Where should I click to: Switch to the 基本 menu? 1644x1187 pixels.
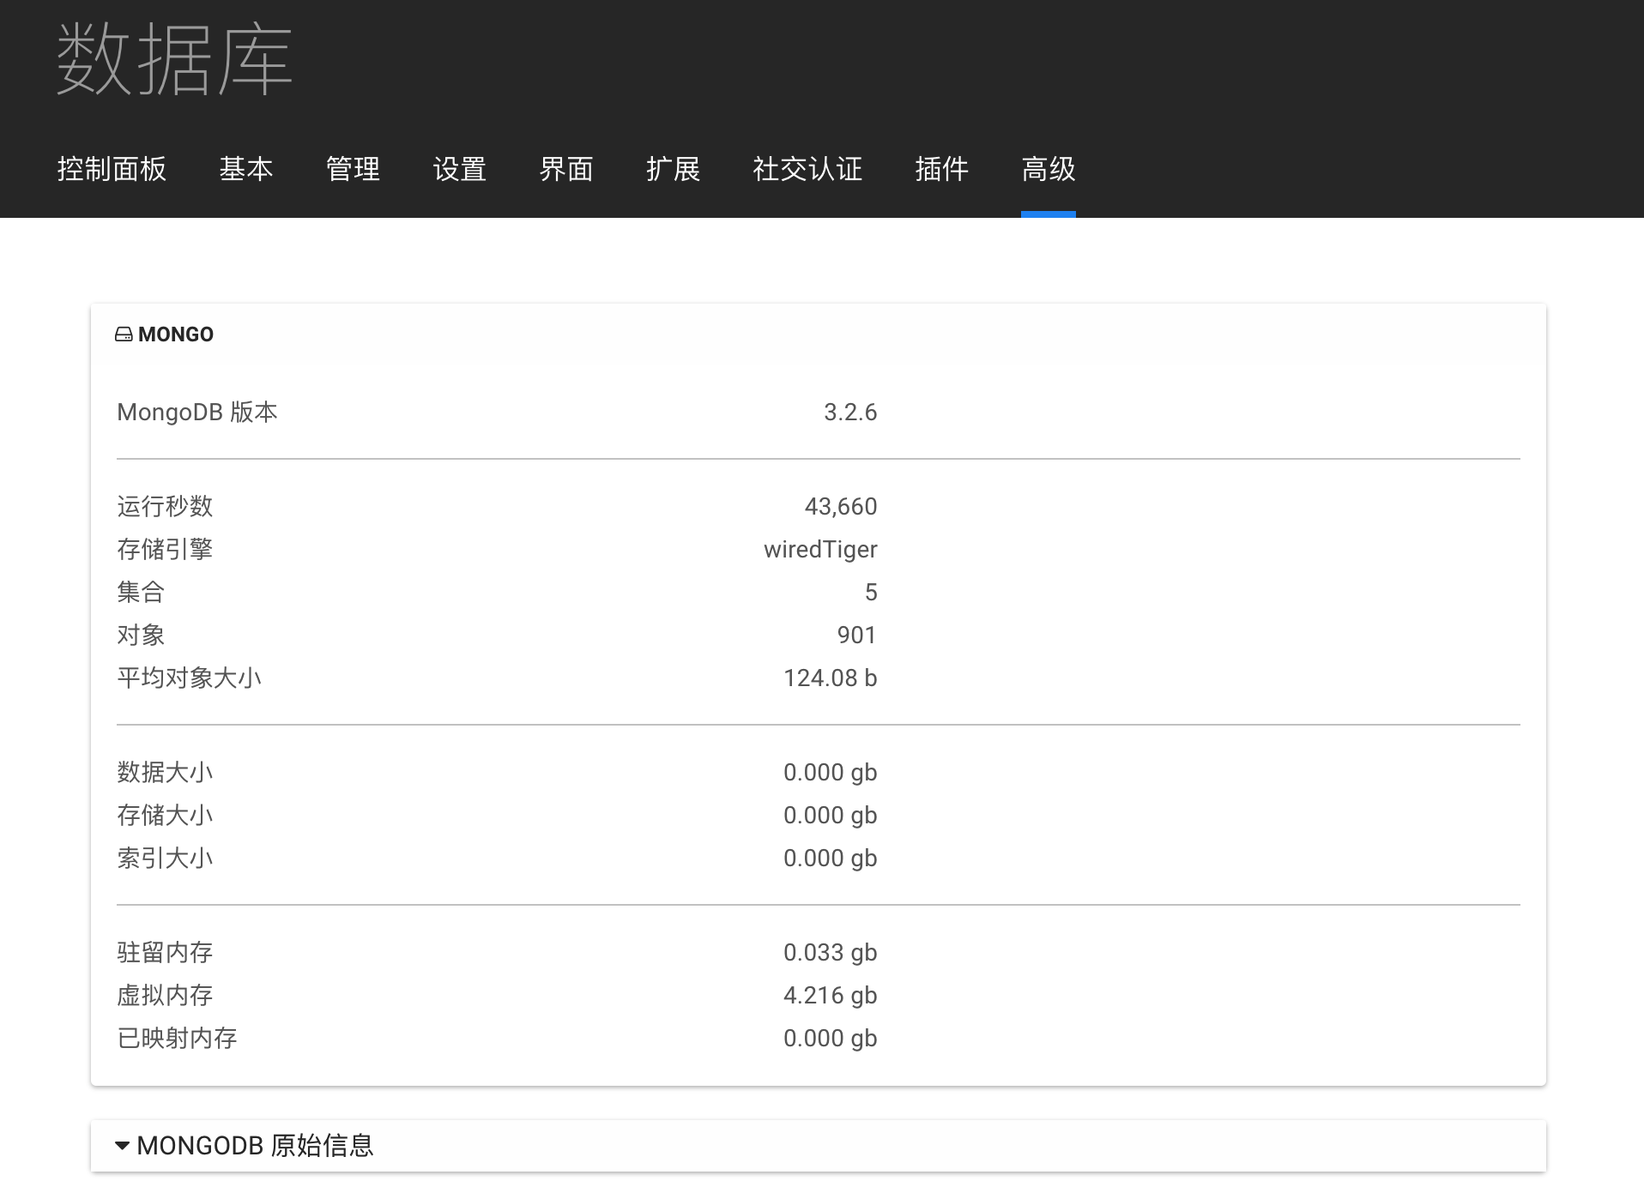tap(246, 169)
